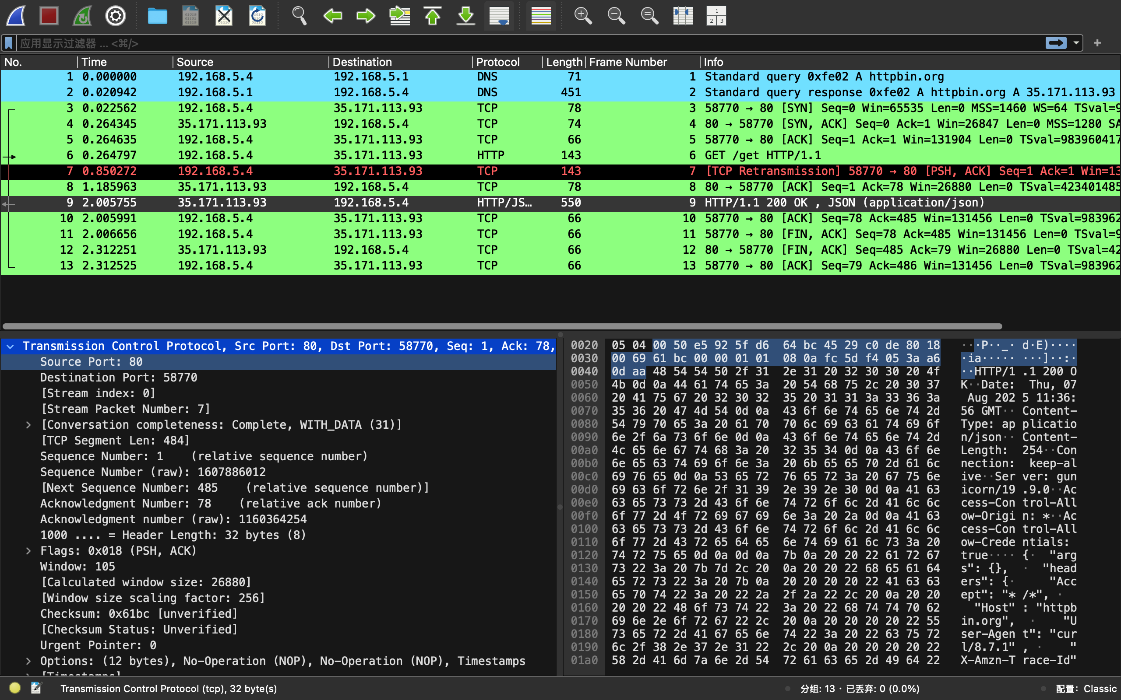This screenshot has width=1121, height=700.
Task: Open display filter history dropdown
Action: [1076, 43]
